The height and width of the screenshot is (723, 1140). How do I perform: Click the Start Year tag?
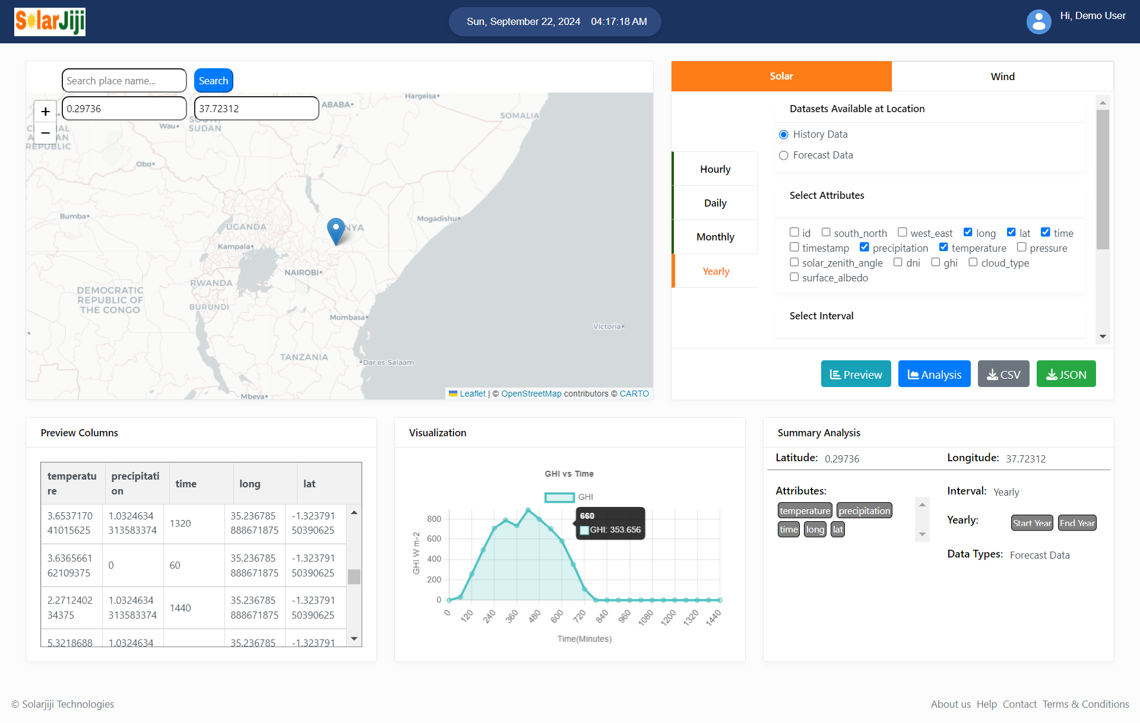[x=1032, y=523]
